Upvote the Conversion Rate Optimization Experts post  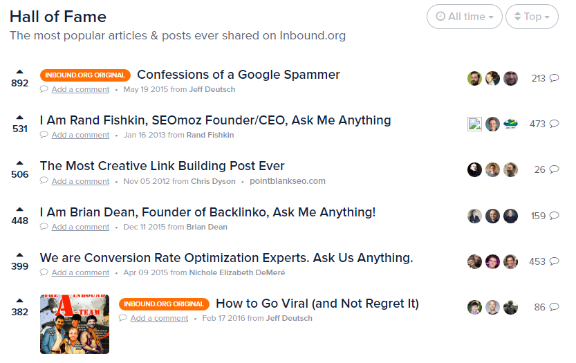[x=19, y=255]
